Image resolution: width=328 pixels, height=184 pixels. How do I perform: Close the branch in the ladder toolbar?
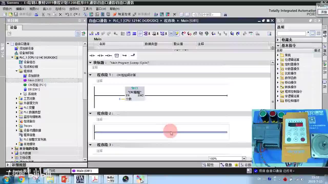click(133, 55)
